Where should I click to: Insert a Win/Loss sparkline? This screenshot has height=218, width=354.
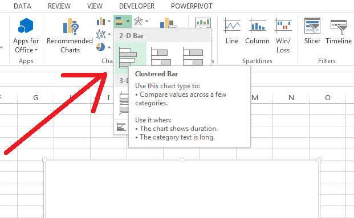tap(283, 36)
